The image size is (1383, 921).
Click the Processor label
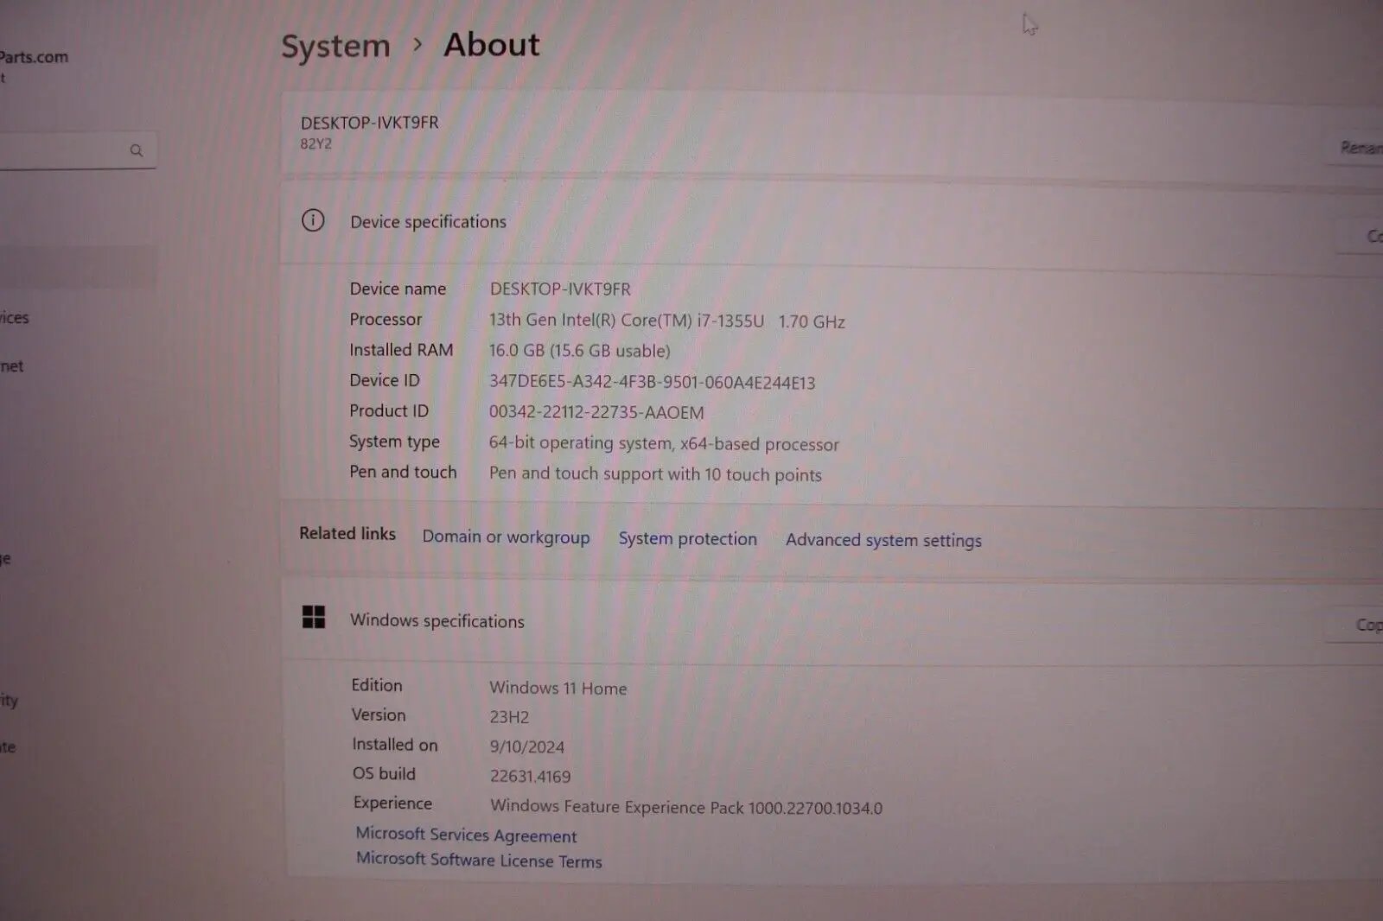click(386, 319)
